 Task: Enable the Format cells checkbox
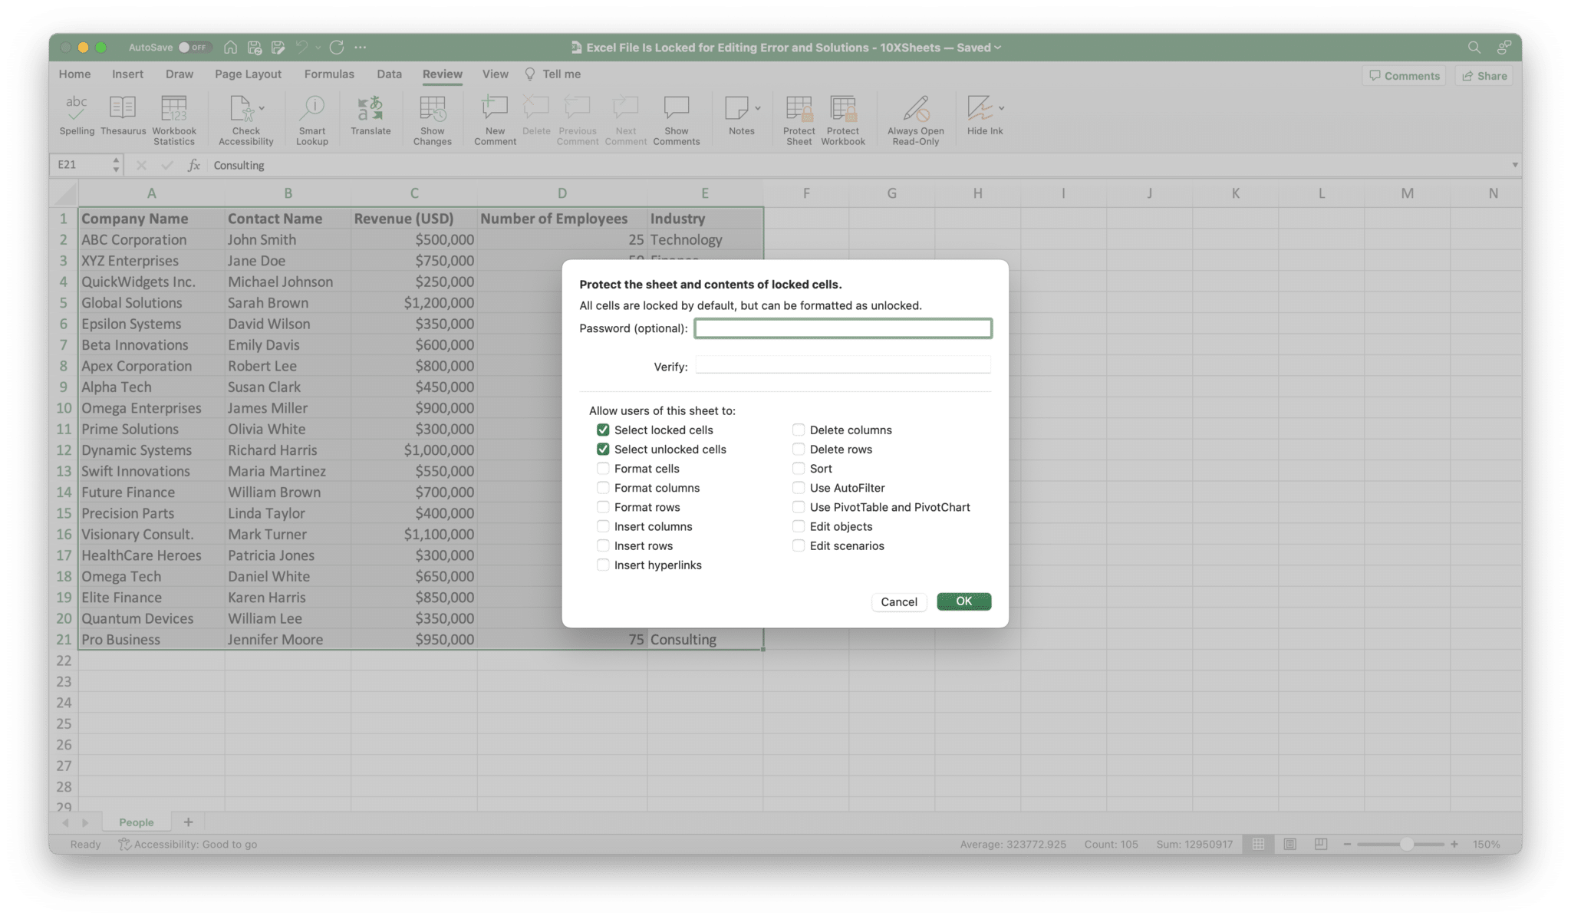tap(603, 468)
